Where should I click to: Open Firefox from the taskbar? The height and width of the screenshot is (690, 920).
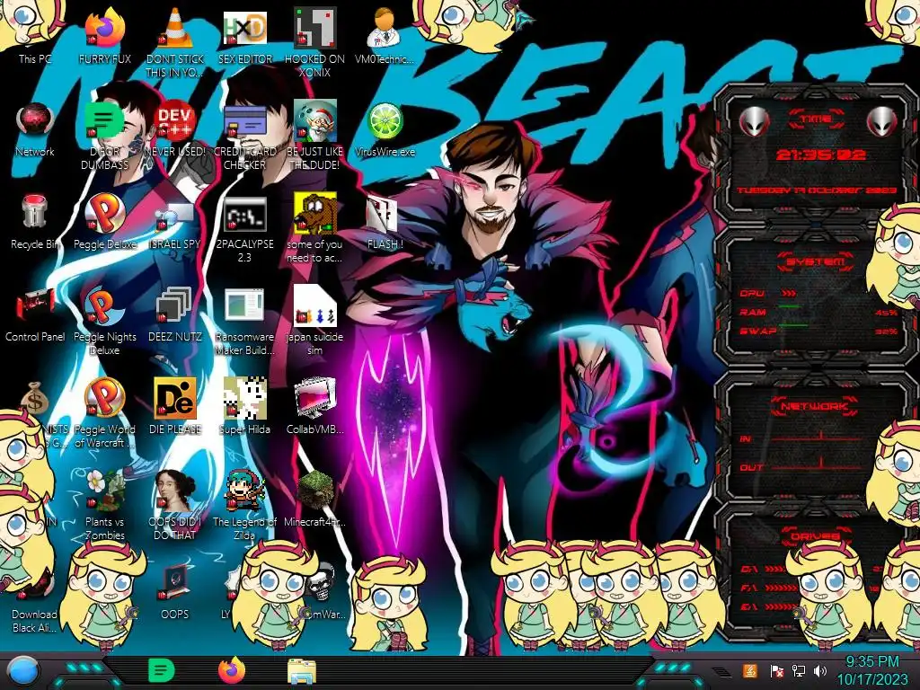pyautogui.click(x=232, y=670)
